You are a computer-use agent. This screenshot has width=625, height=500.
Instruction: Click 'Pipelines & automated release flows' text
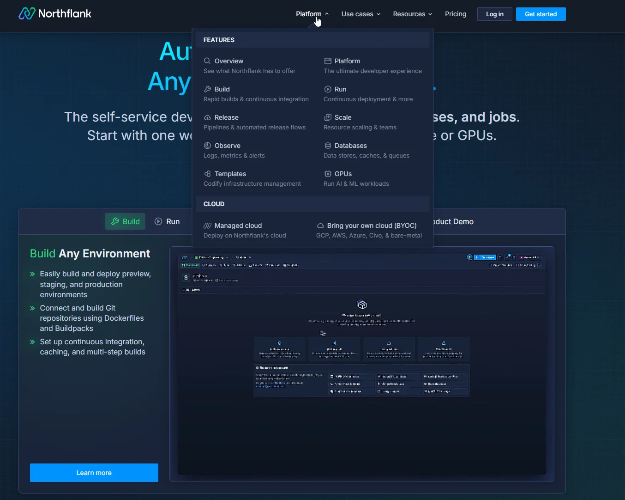254,127
